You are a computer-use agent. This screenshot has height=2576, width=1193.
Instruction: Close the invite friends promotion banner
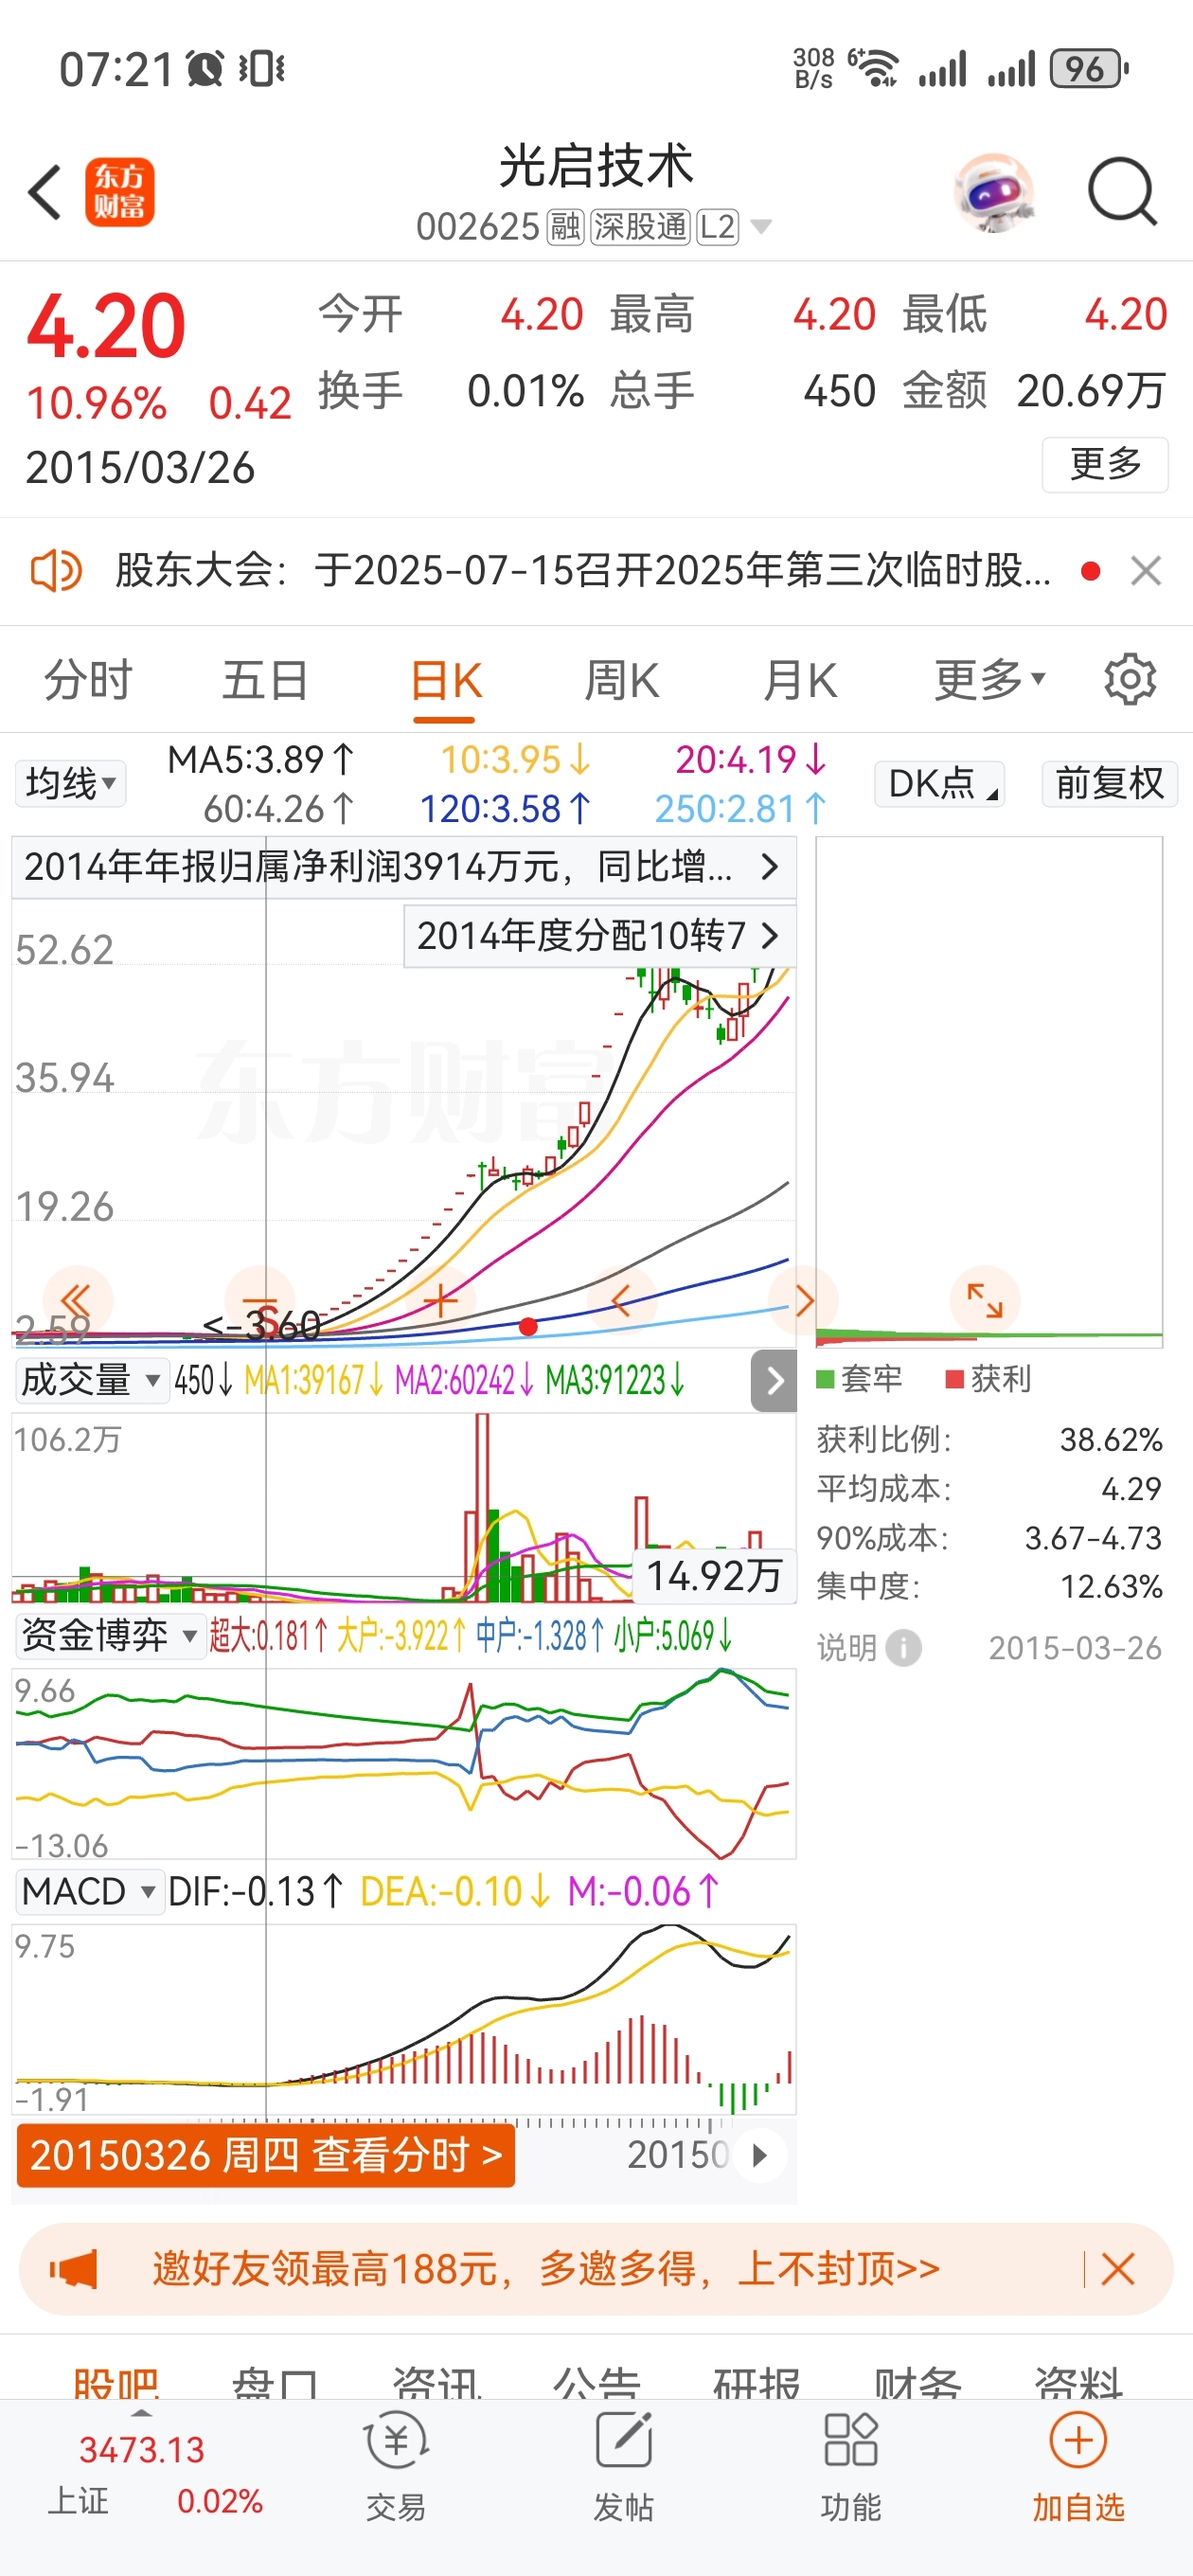(x=1117, y=2269)
